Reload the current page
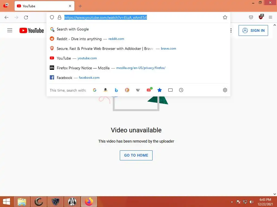This screenshot has height=207, width=277. [x=26, y=18]
